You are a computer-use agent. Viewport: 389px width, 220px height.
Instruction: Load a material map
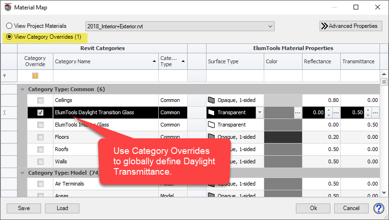[x=62, y=208]
